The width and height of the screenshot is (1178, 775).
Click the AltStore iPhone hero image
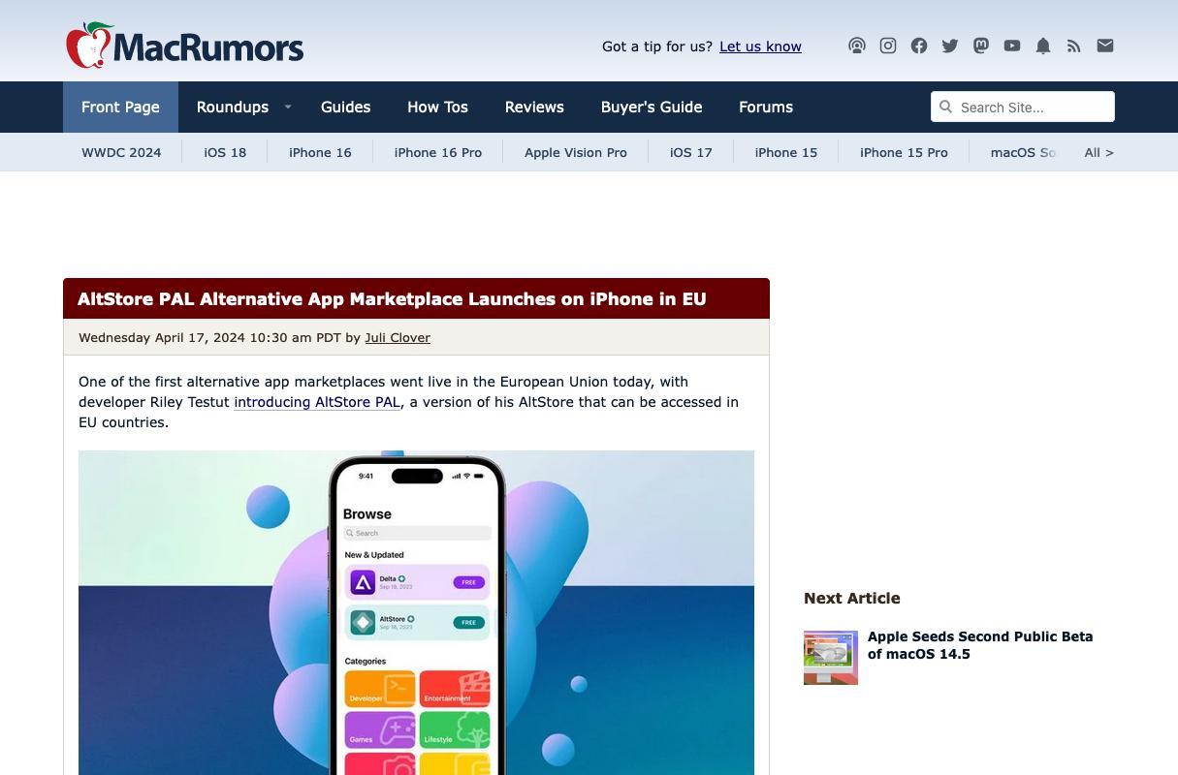(x=416, y=612)
